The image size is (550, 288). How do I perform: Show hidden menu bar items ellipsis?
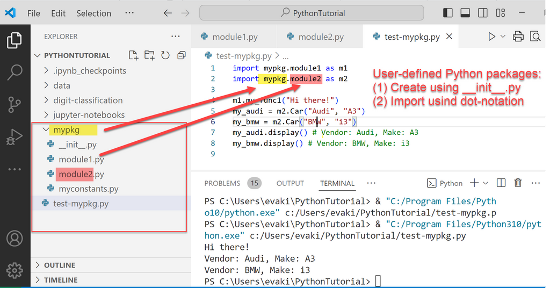[x=129, y=13]
